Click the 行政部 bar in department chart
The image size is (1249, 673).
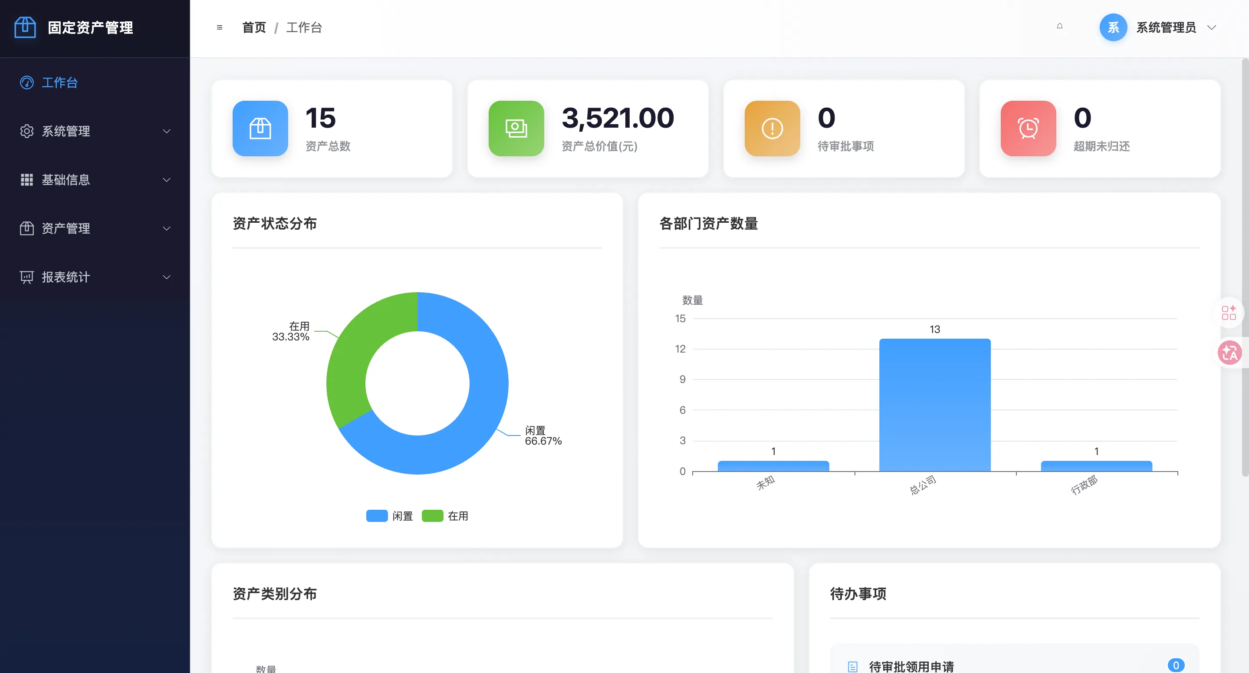(x=1096, y=466)
